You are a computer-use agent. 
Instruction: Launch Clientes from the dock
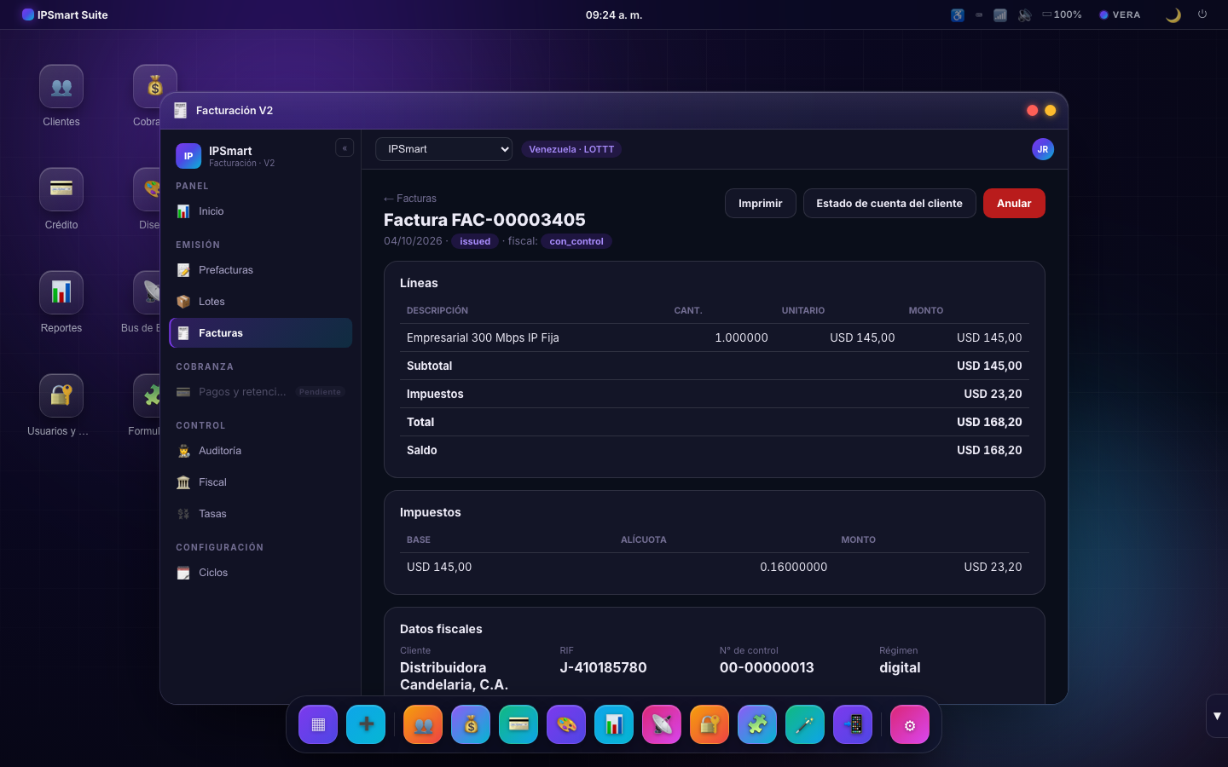pos(423,724)
